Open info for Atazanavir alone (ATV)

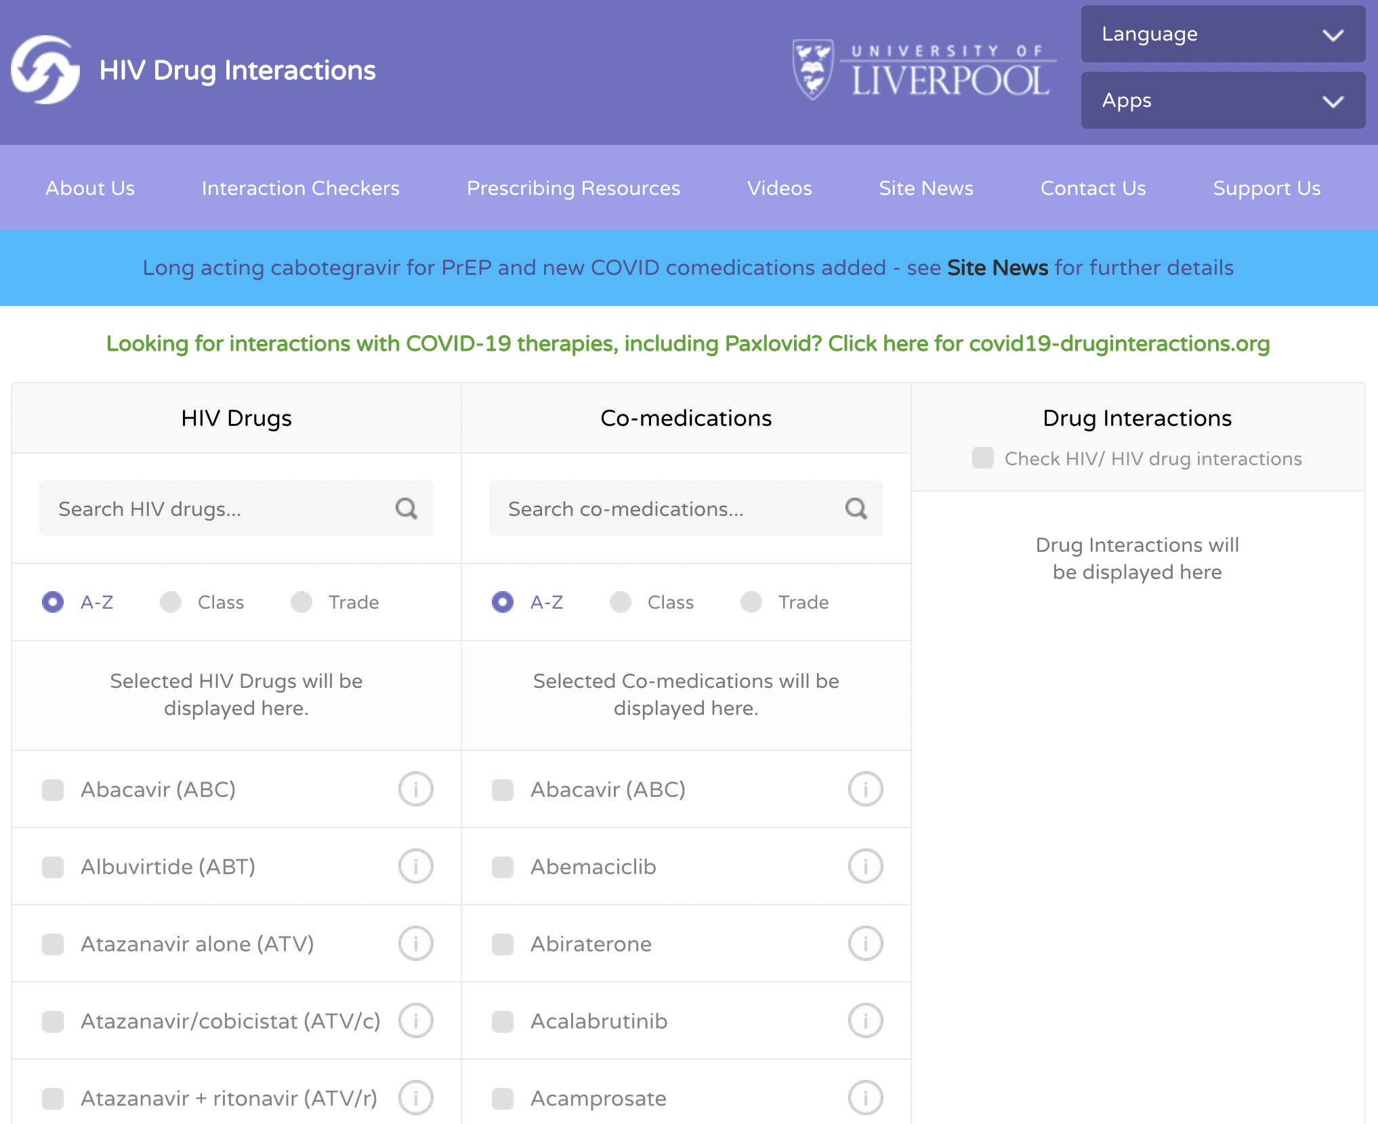(x=415, y=943)
